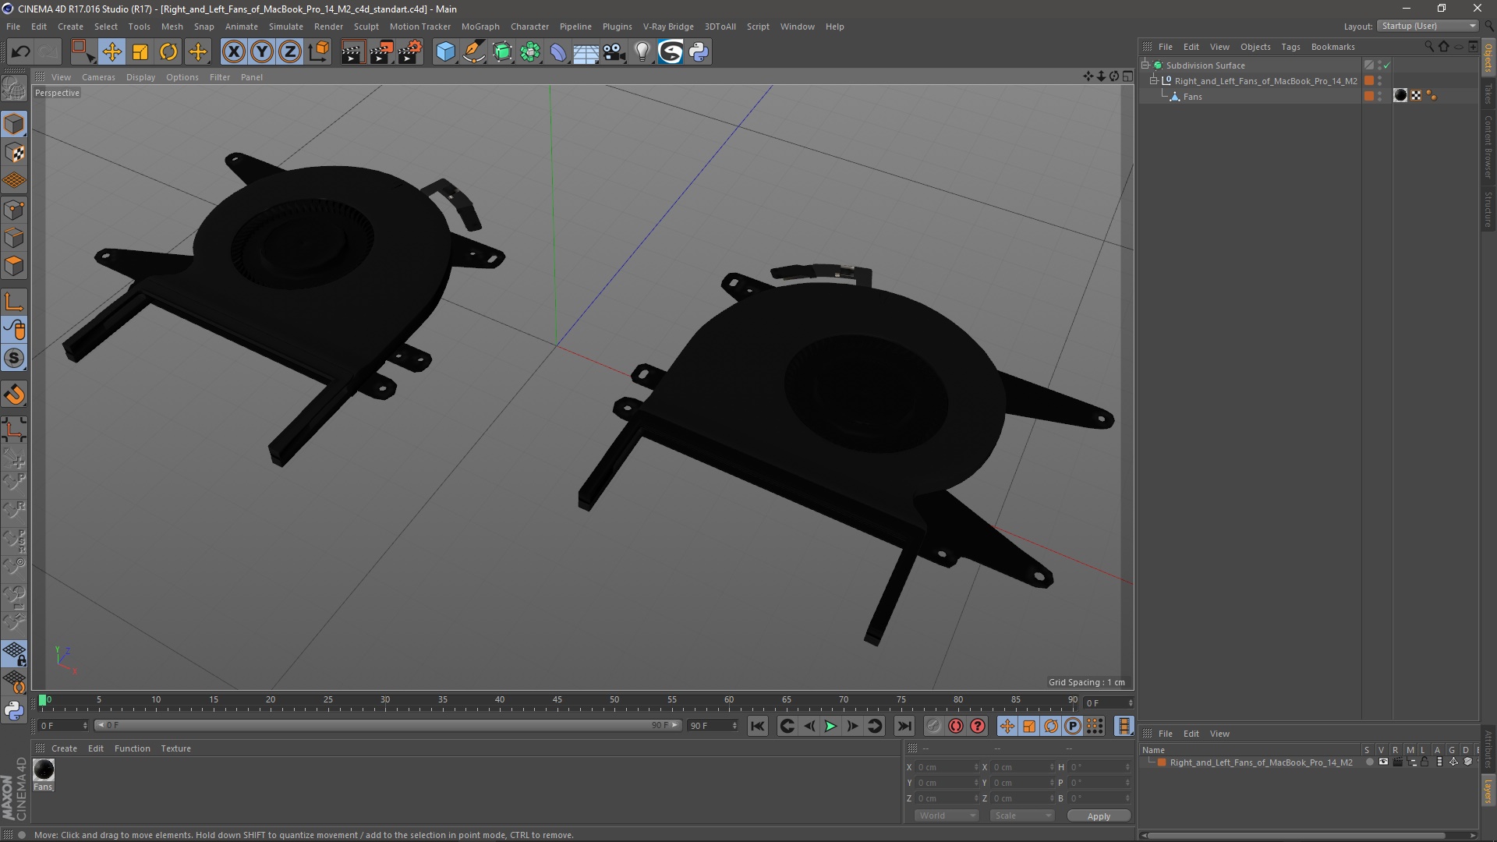Toggle coordinate system icon
Image resolution: width=1497 pixels, height=842 pixels.
click(x=319, y=52)
